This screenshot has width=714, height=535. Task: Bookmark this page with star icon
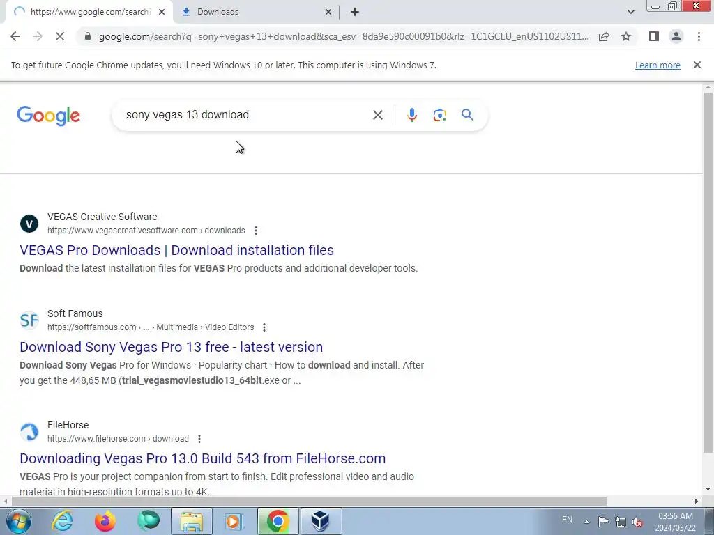pos(626,36)
